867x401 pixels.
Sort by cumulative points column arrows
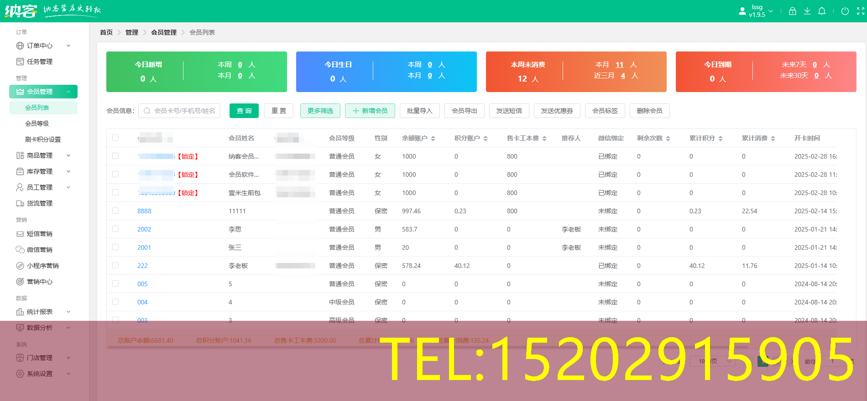[x=721, y=139]
